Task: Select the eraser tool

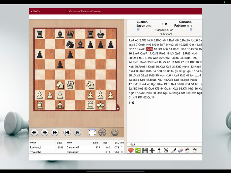Action: pos(180,150)
